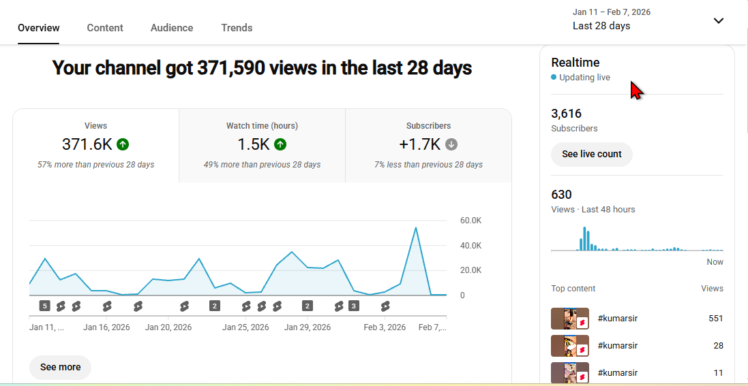Click grey down arrow beside Subscribers
The image size is (748, 386).
tap(451, 144)
